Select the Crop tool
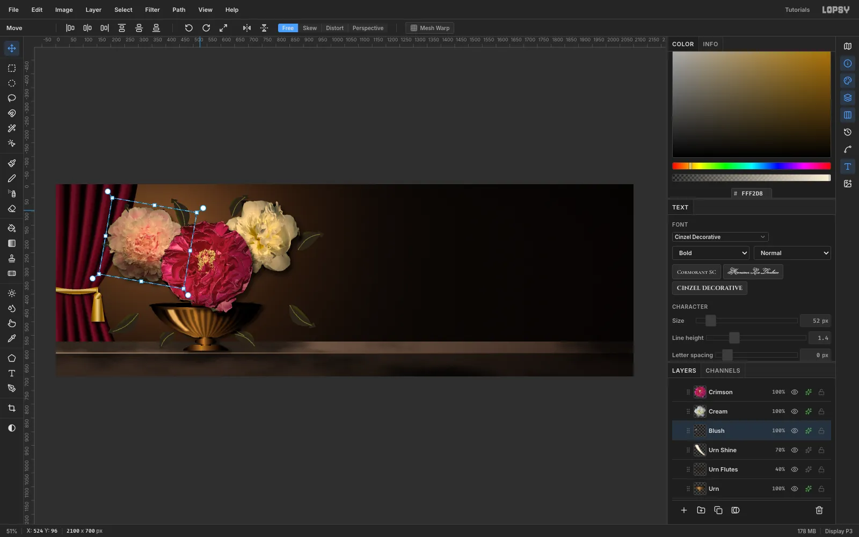Screen dimensions: 859x537 coord(11,408)
